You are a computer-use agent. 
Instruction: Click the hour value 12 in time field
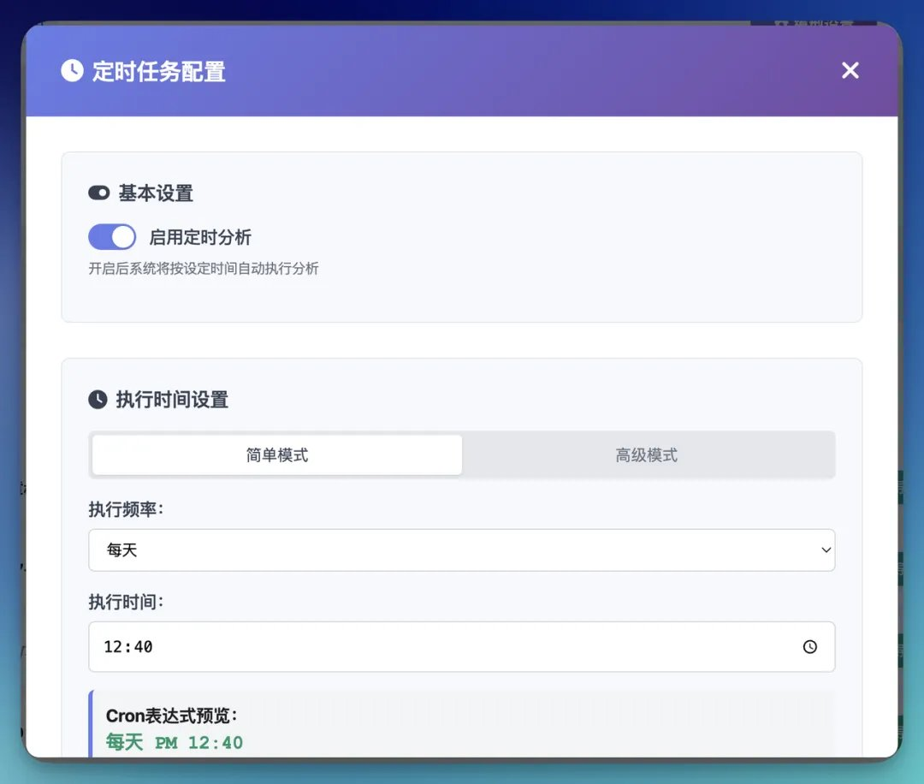pyautogui.click(x=113, y=647)
